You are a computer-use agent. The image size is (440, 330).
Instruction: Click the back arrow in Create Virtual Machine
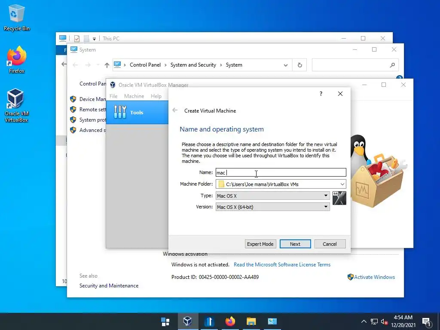(x=175, y=110)
